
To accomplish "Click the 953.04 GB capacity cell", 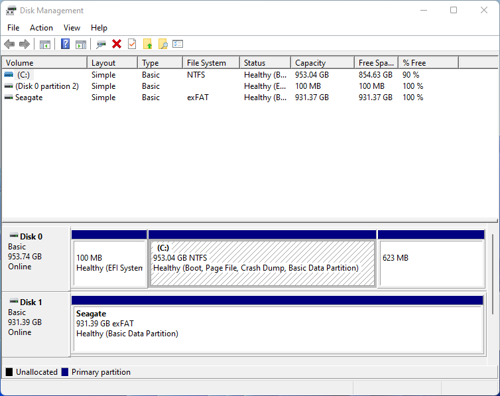I will click(x=312, y=74).
